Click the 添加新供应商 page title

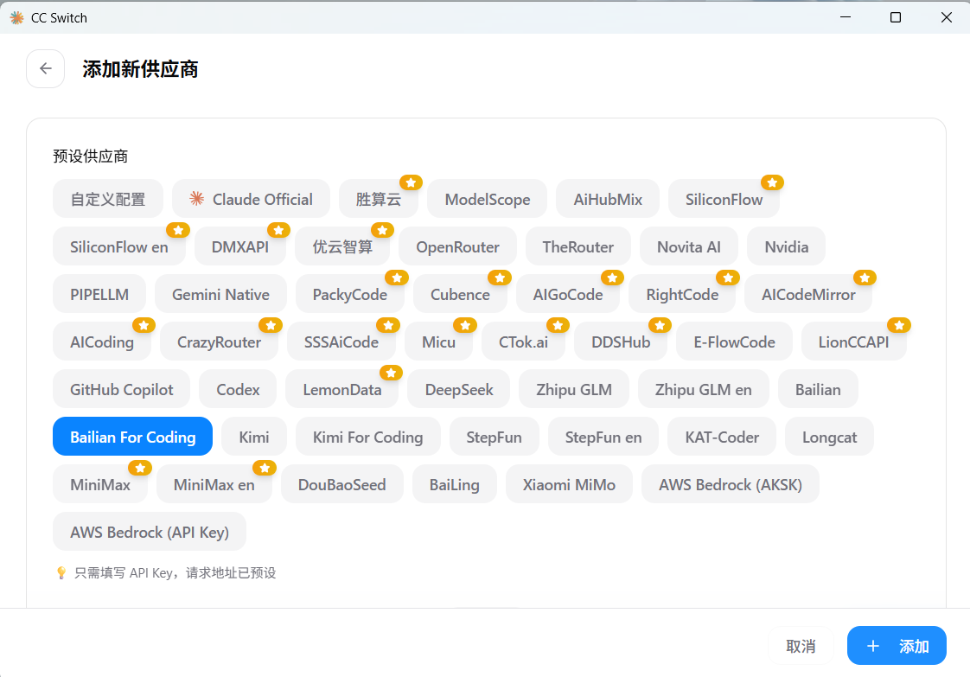pos(140,68)
